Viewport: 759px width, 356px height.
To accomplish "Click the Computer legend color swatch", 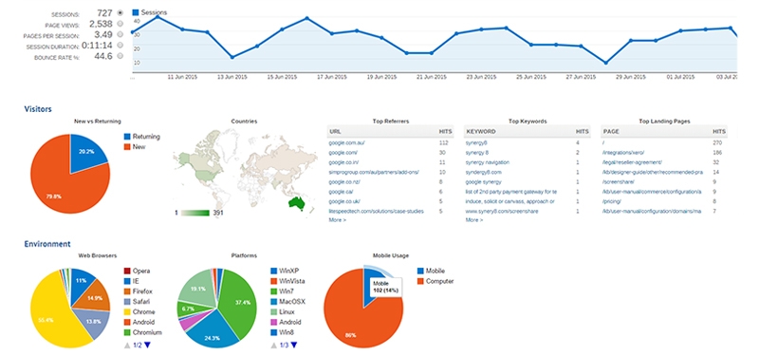I will pyautogui.click(x=419, y=281).
